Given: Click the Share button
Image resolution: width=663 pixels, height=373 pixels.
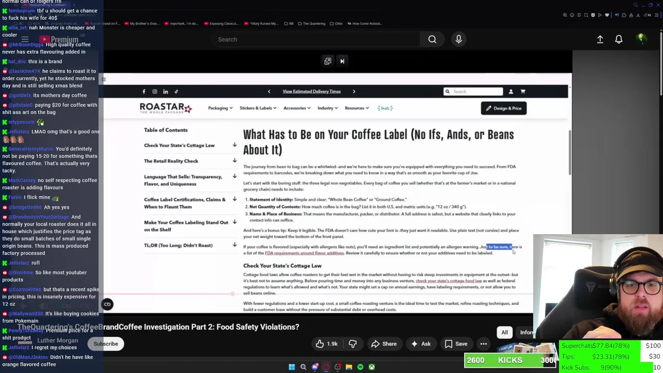Looking at the screenshot, I should [384, 344].
